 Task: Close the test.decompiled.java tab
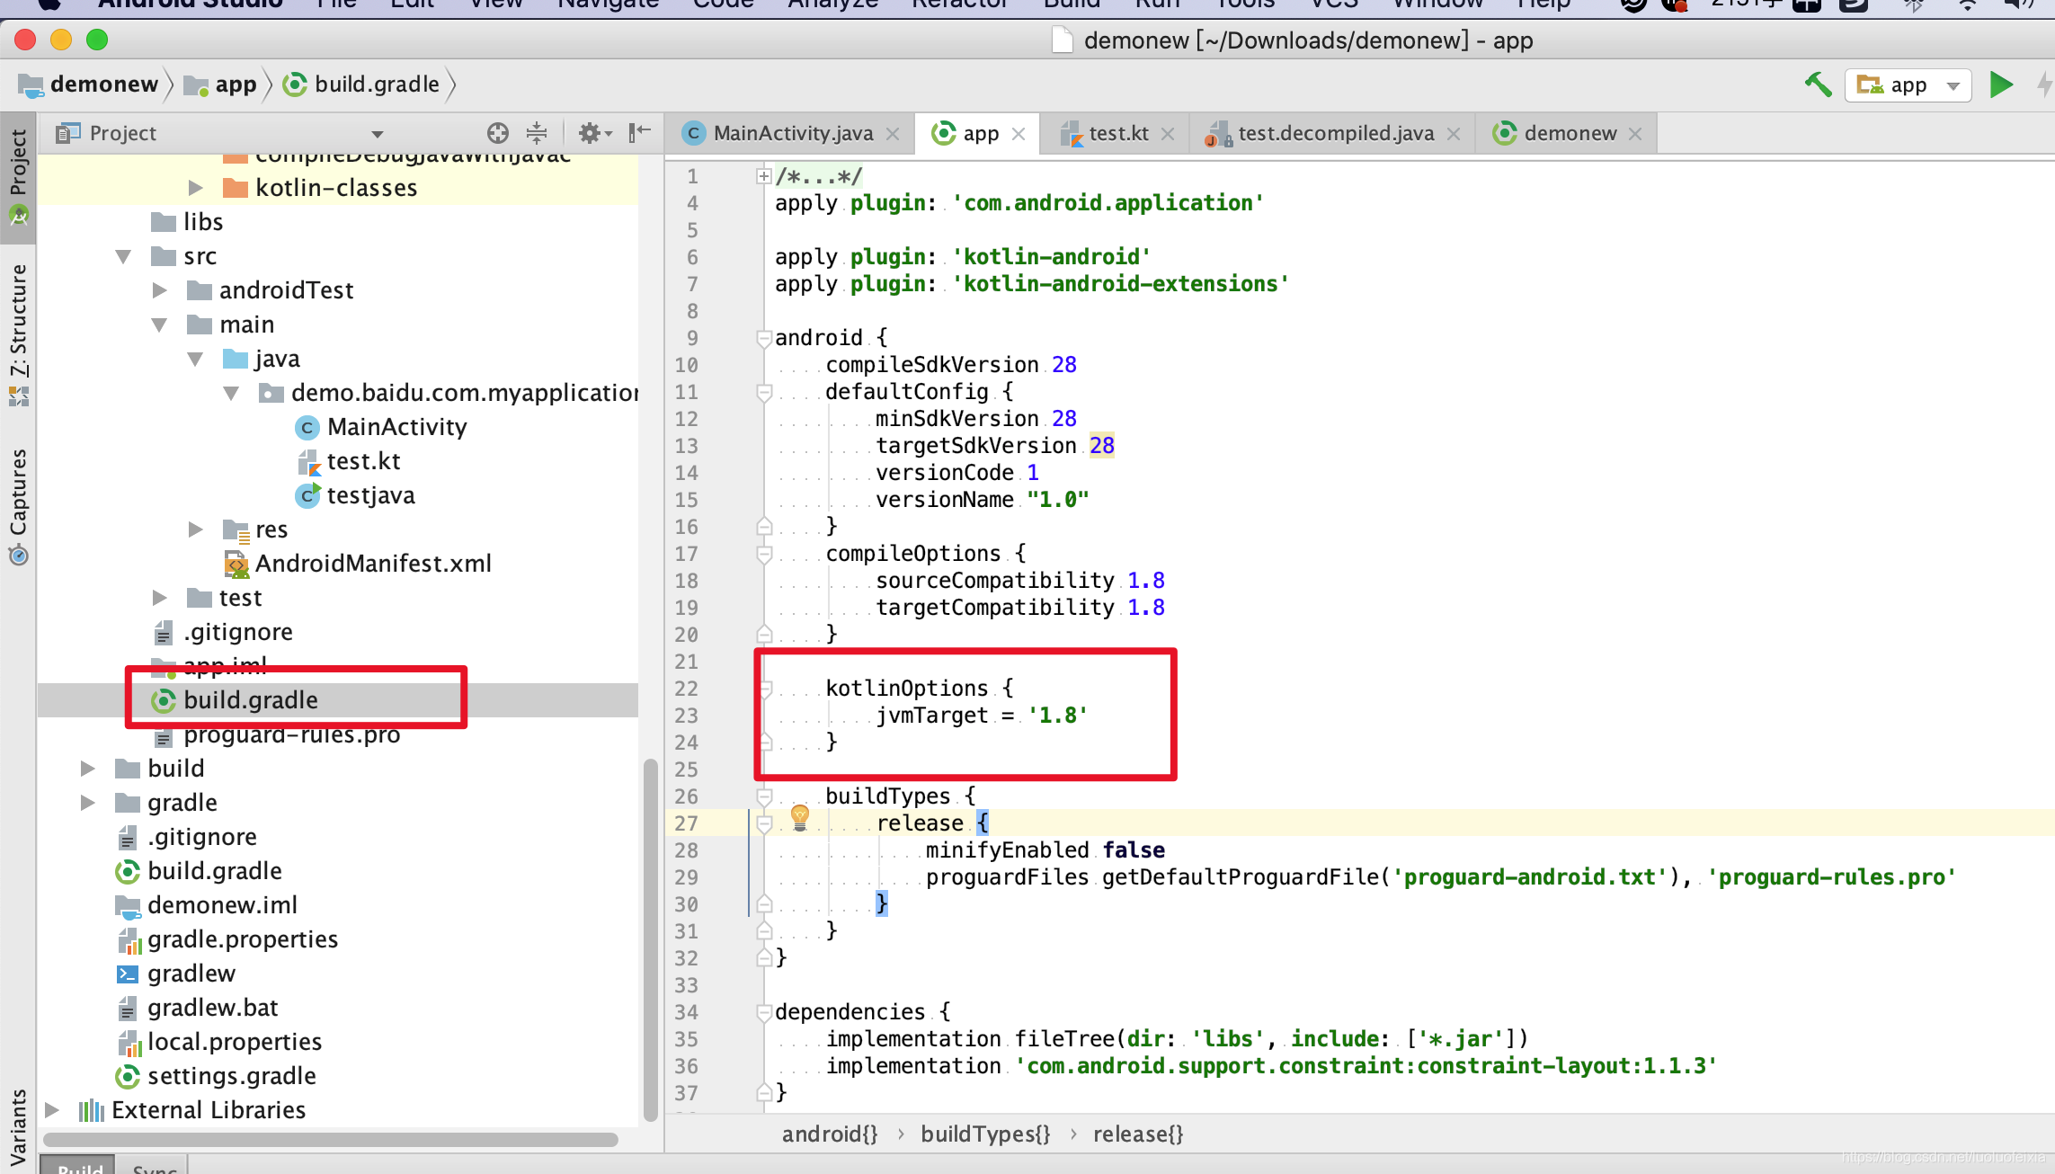1454,134
